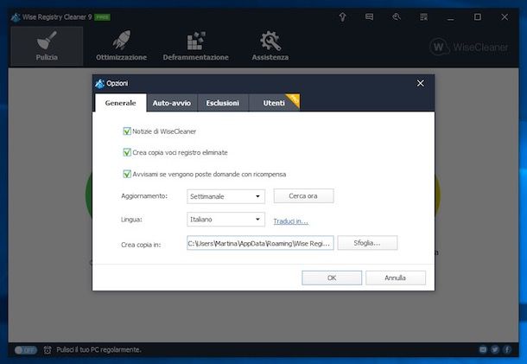527x364 pixels.
Task: Open the Facebook icon in status bar
Action: coord(507,350)
